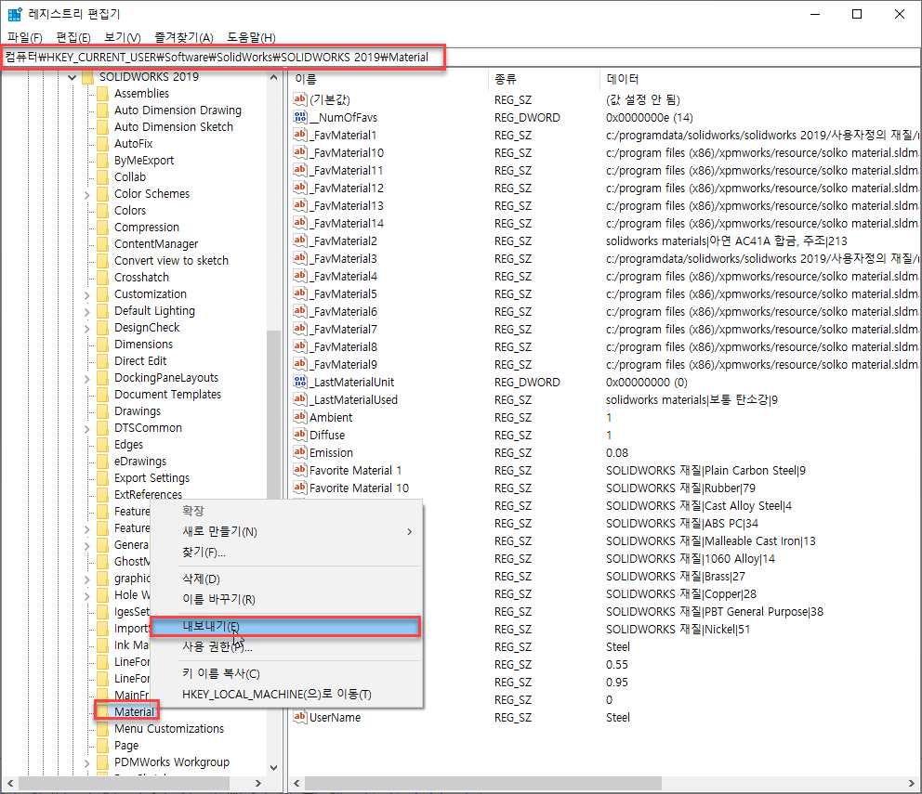The image size is (922, 794).
Task: Click the folder icon of Page key
Action: pos(103,745)
